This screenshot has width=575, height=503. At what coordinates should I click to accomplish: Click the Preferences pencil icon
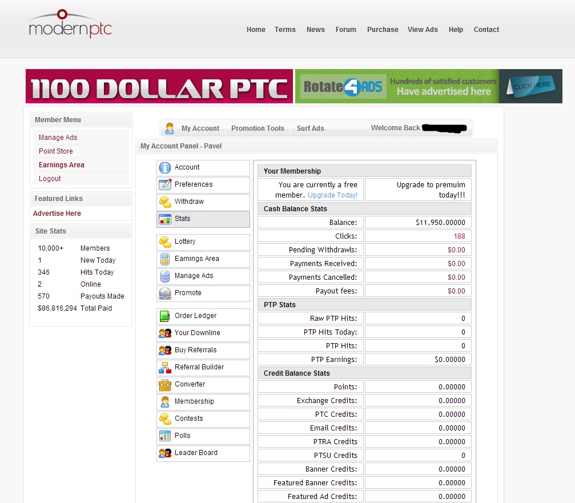click(165, 184)
